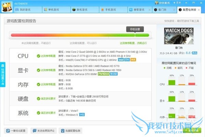The image size is (205, 137).
Task: Click the green 66% 显卡 chart bar
Action: click(172, 99)
